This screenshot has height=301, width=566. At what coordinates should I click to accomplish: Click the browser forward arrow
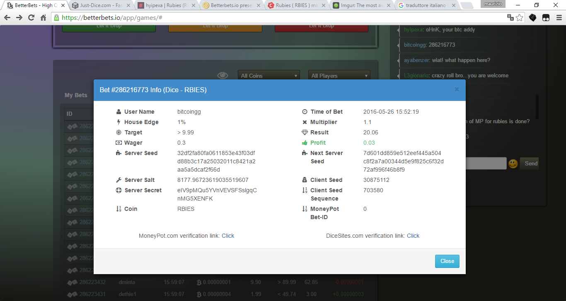pos(19,18)
